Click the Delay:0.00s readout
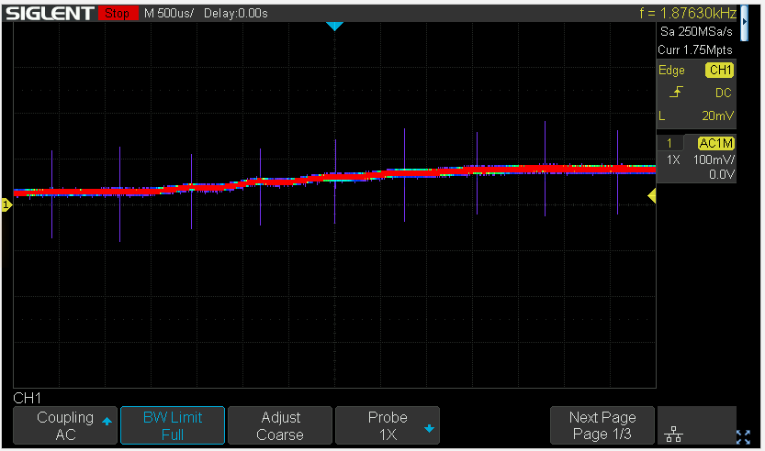The image size is (765, 451). coord(236,13)
